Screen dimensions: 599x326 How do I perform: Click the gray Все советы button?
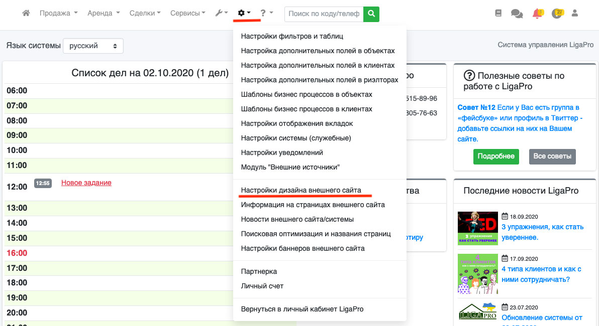click(x=552, y=156)
